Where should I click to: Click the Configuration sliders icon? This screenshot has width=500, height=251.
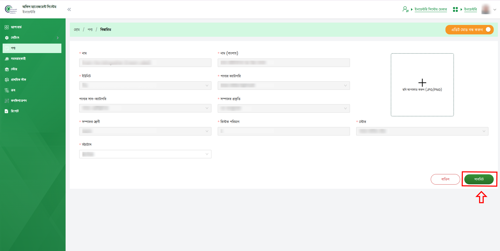(x=7, y=101)
